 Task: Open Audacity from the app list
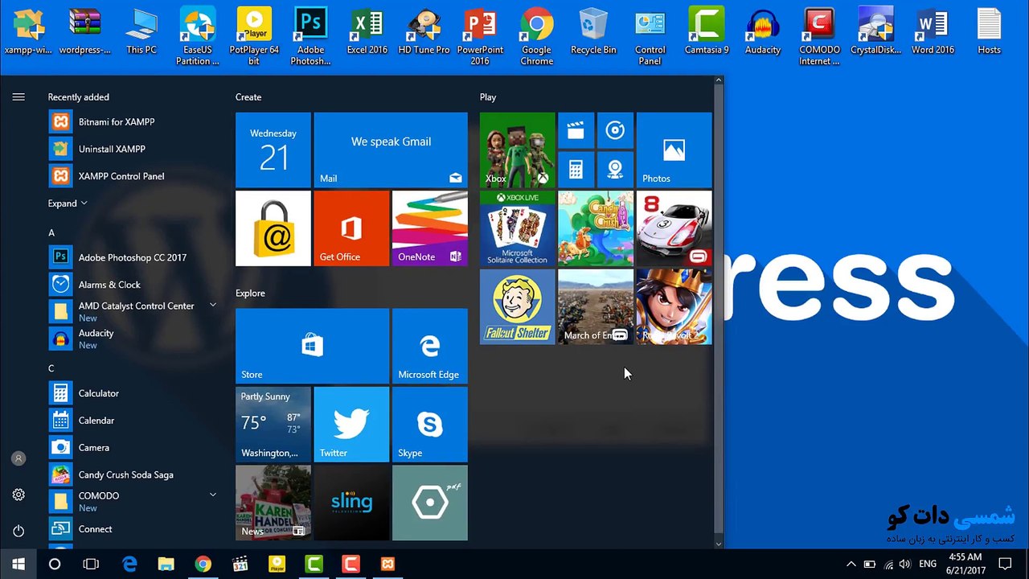133,339
